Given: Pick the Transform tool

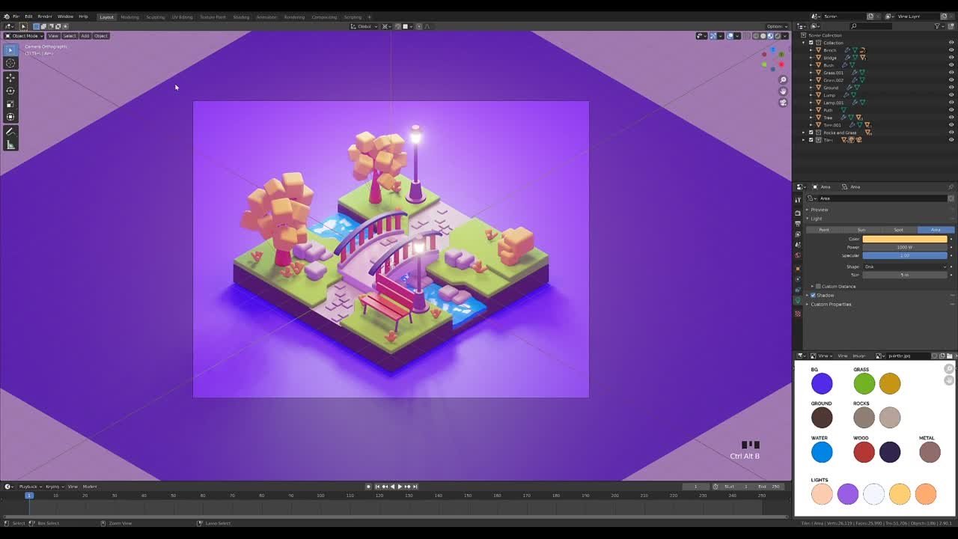Looking at the screenshot, I should point(10,117).
